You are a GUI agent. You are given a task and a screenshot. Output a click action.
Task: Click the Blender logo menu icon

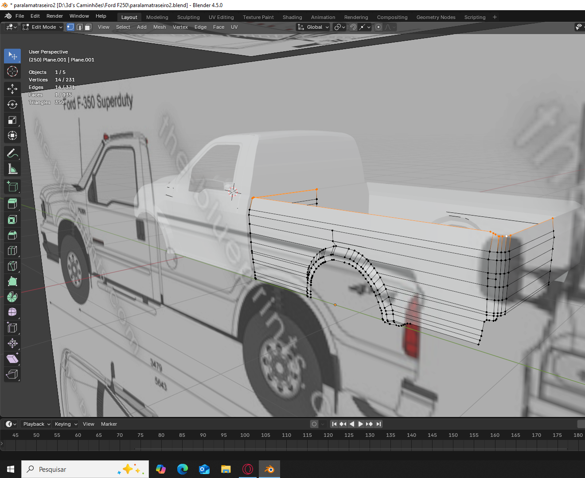[x=8, y=16]
